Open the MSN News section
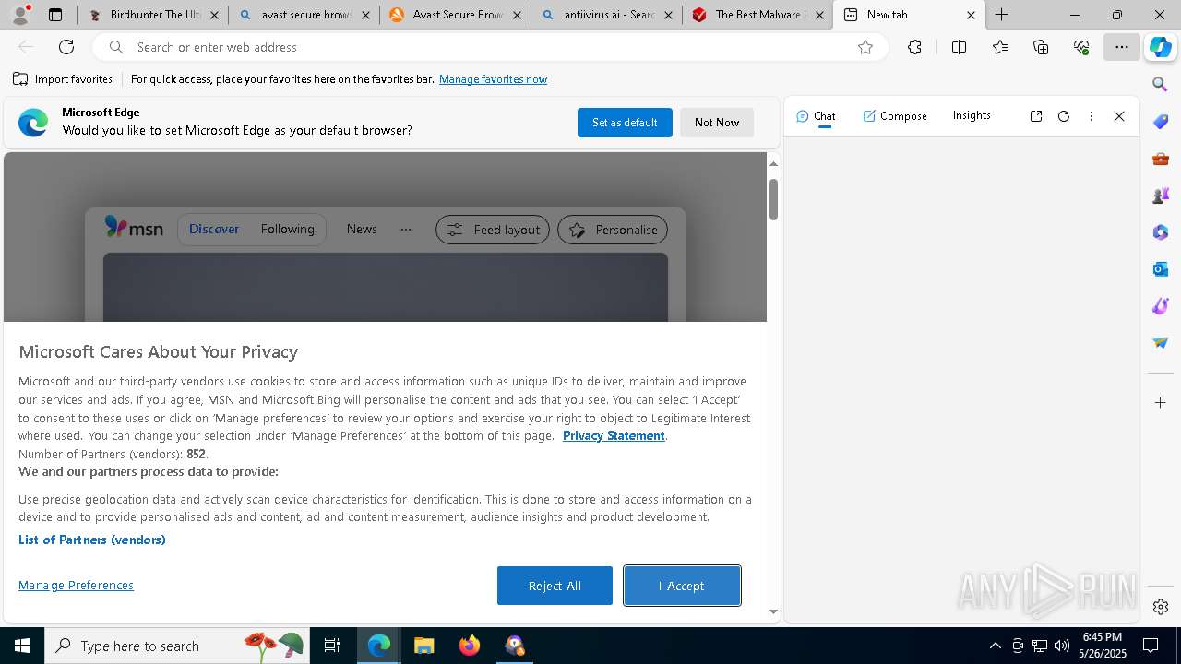The width and height of the screenshot is (1181, 664). (362, 229)
